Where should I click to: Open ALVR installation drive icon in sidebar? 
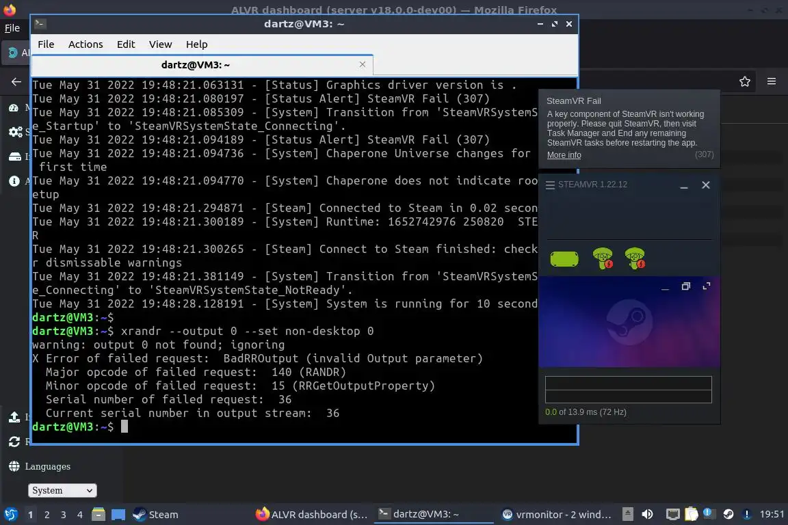[x=14, y=157]
